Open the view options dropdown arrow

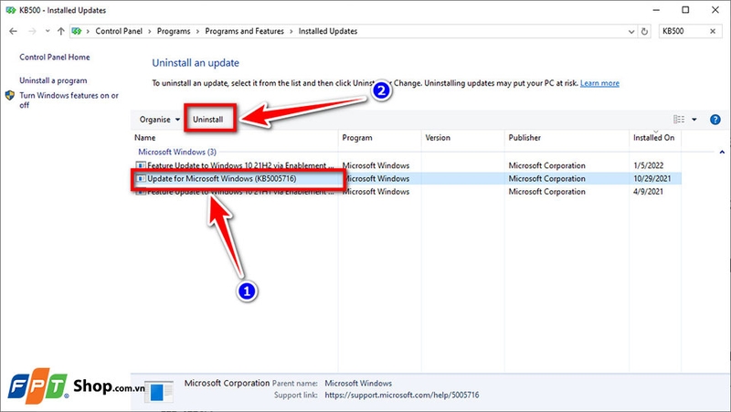tap(694, 120)
